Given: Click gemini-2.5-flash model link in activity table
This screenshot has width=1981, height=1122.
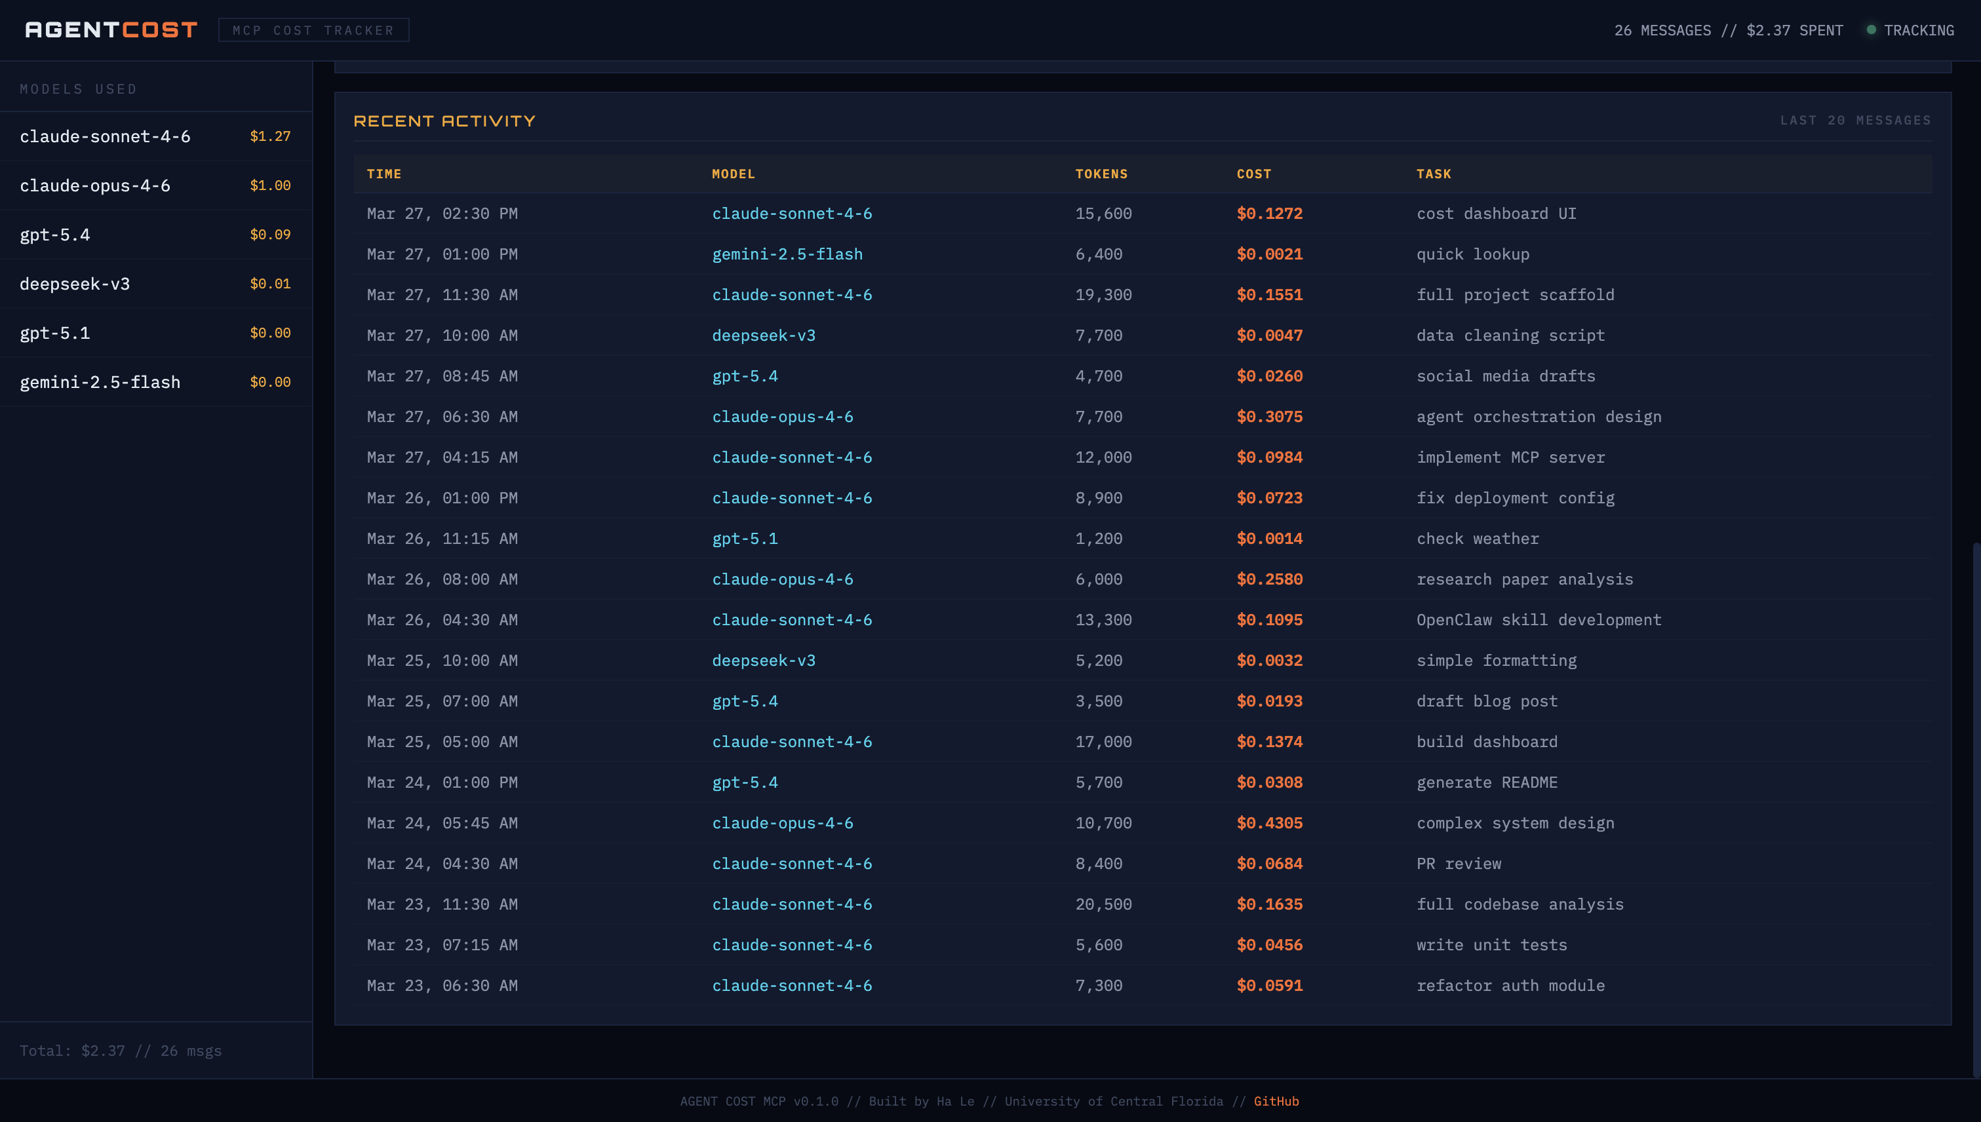Looking at the screenshot, I should click(x=786, y=254).
